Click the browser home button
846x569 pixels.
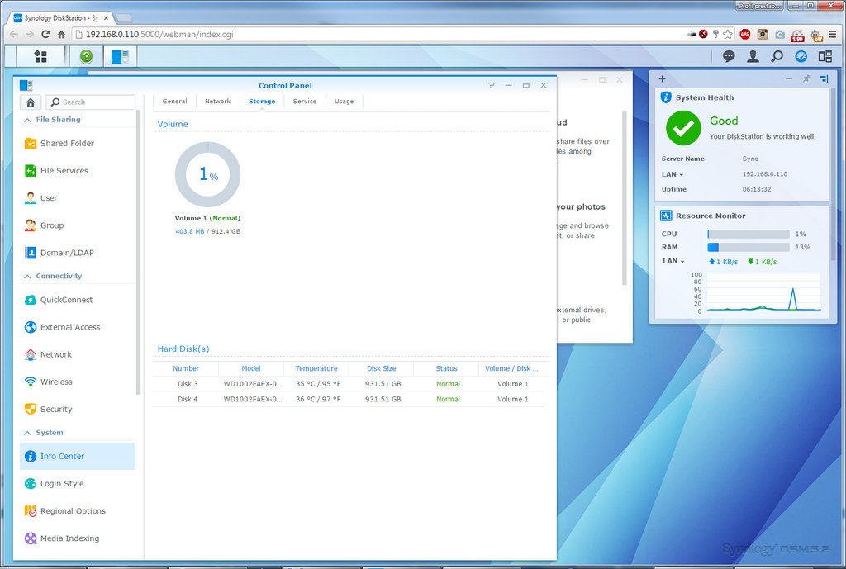click(x=61, y=34)
